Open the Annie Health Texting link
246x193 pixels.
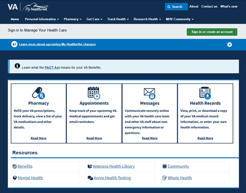pos(112,178)
